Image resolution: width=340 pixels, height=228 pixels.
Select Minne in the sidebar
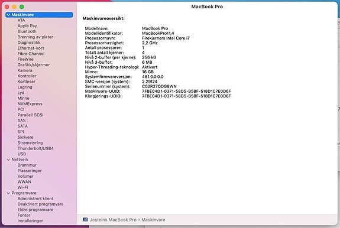[x=23, y=98]
